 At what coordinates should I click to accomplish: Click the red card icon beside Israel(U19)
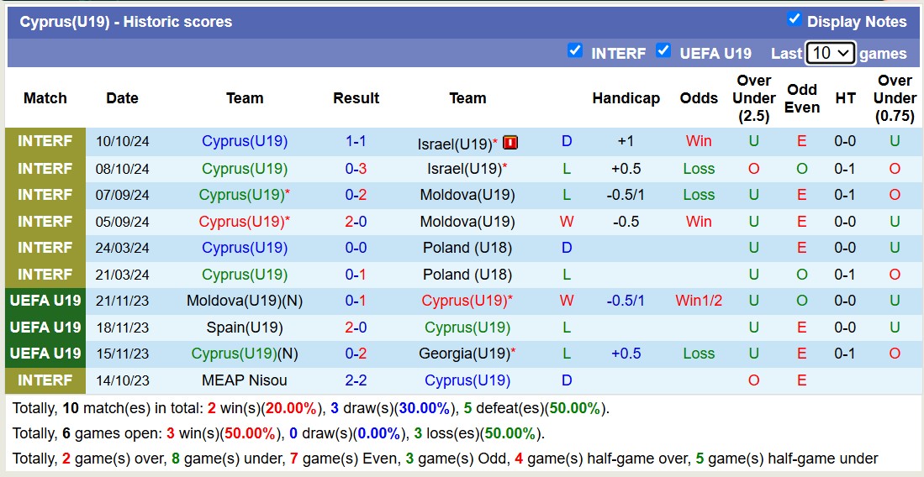(510, 143)
